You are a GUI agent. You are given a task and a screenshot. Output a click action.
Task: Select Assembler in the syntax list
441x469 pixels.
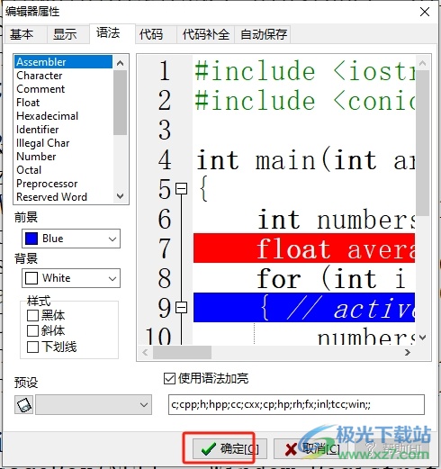click(x=63, y=62)
